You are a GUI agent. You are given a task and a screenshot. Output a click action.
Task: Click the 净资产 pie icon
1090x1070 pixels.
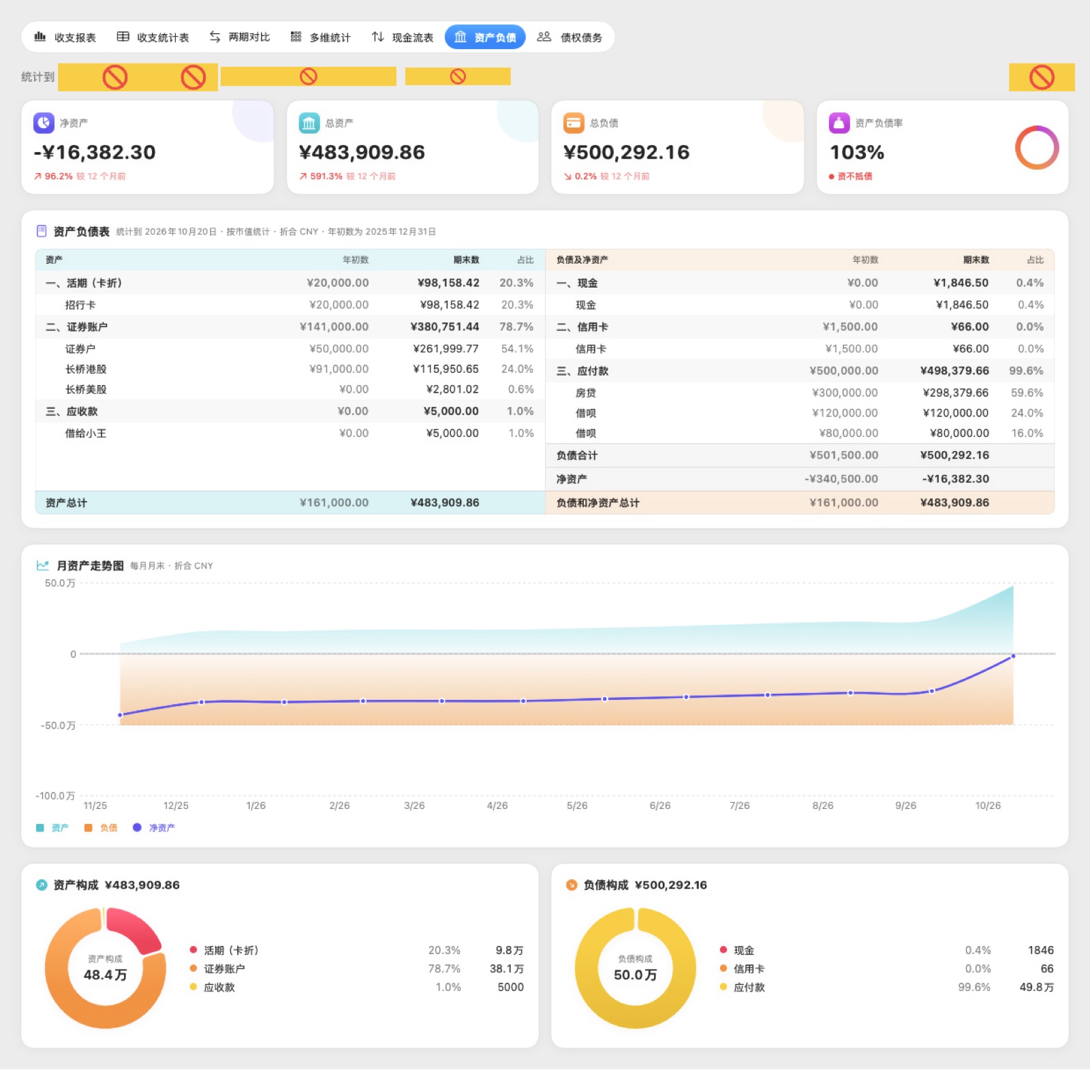click(x=44, y=123)
